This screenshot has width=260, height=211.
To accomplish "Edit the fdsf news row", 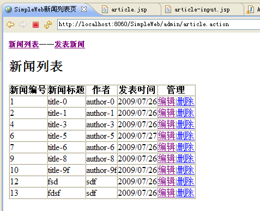I will point(166,193).
